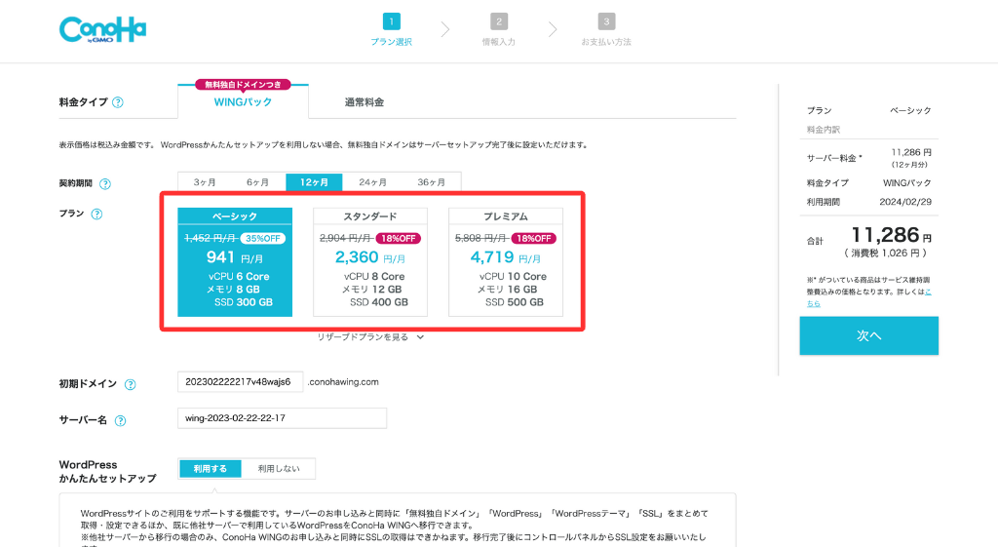This screenshot has height=547, width=998.
Task: Choose the プレミアム plan card
Action: (506, 261)
